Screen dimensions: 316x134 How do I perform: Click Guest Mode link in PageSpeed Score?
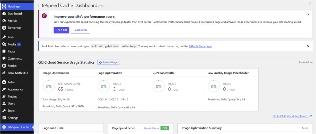pos(151,128)
